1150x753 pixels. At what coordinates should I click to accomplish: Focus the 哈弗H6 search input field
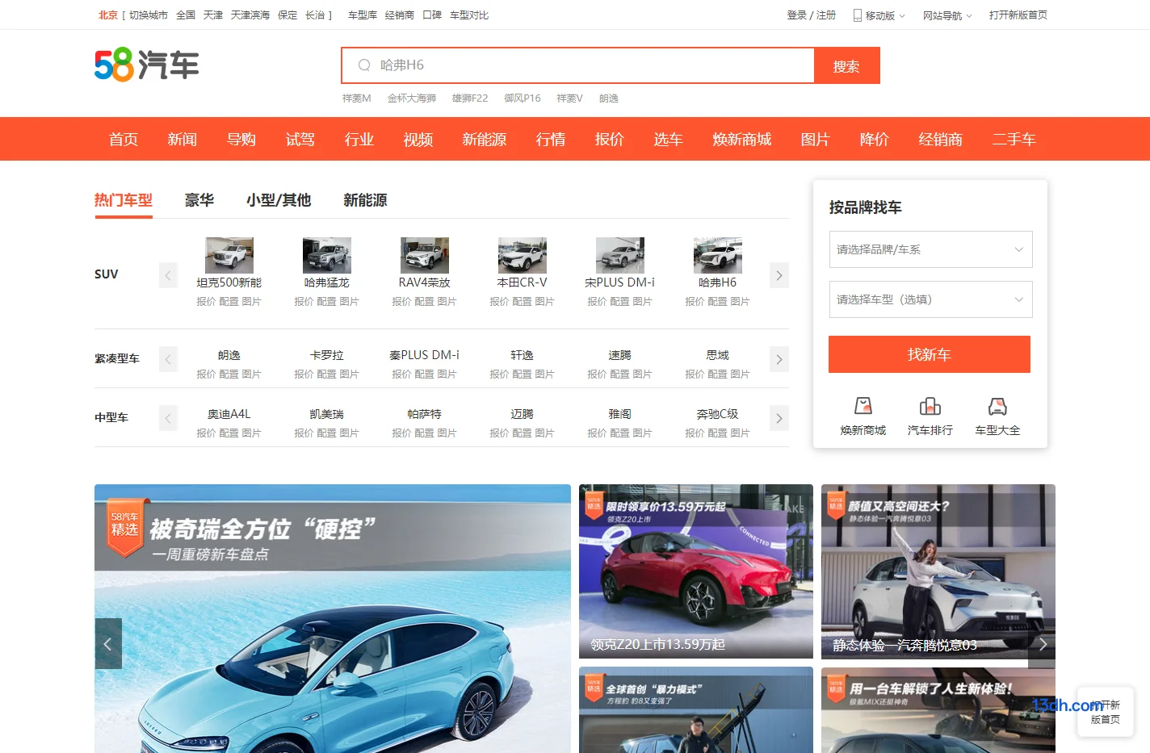click(x=577, y=65)
